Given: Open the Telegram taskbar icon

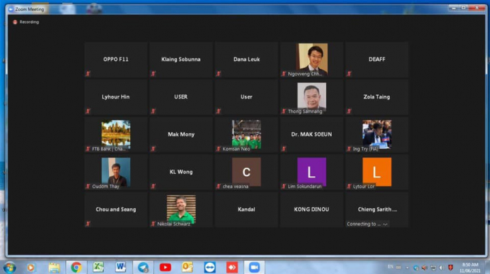Looking at the screenshot, I should (143, 268).
